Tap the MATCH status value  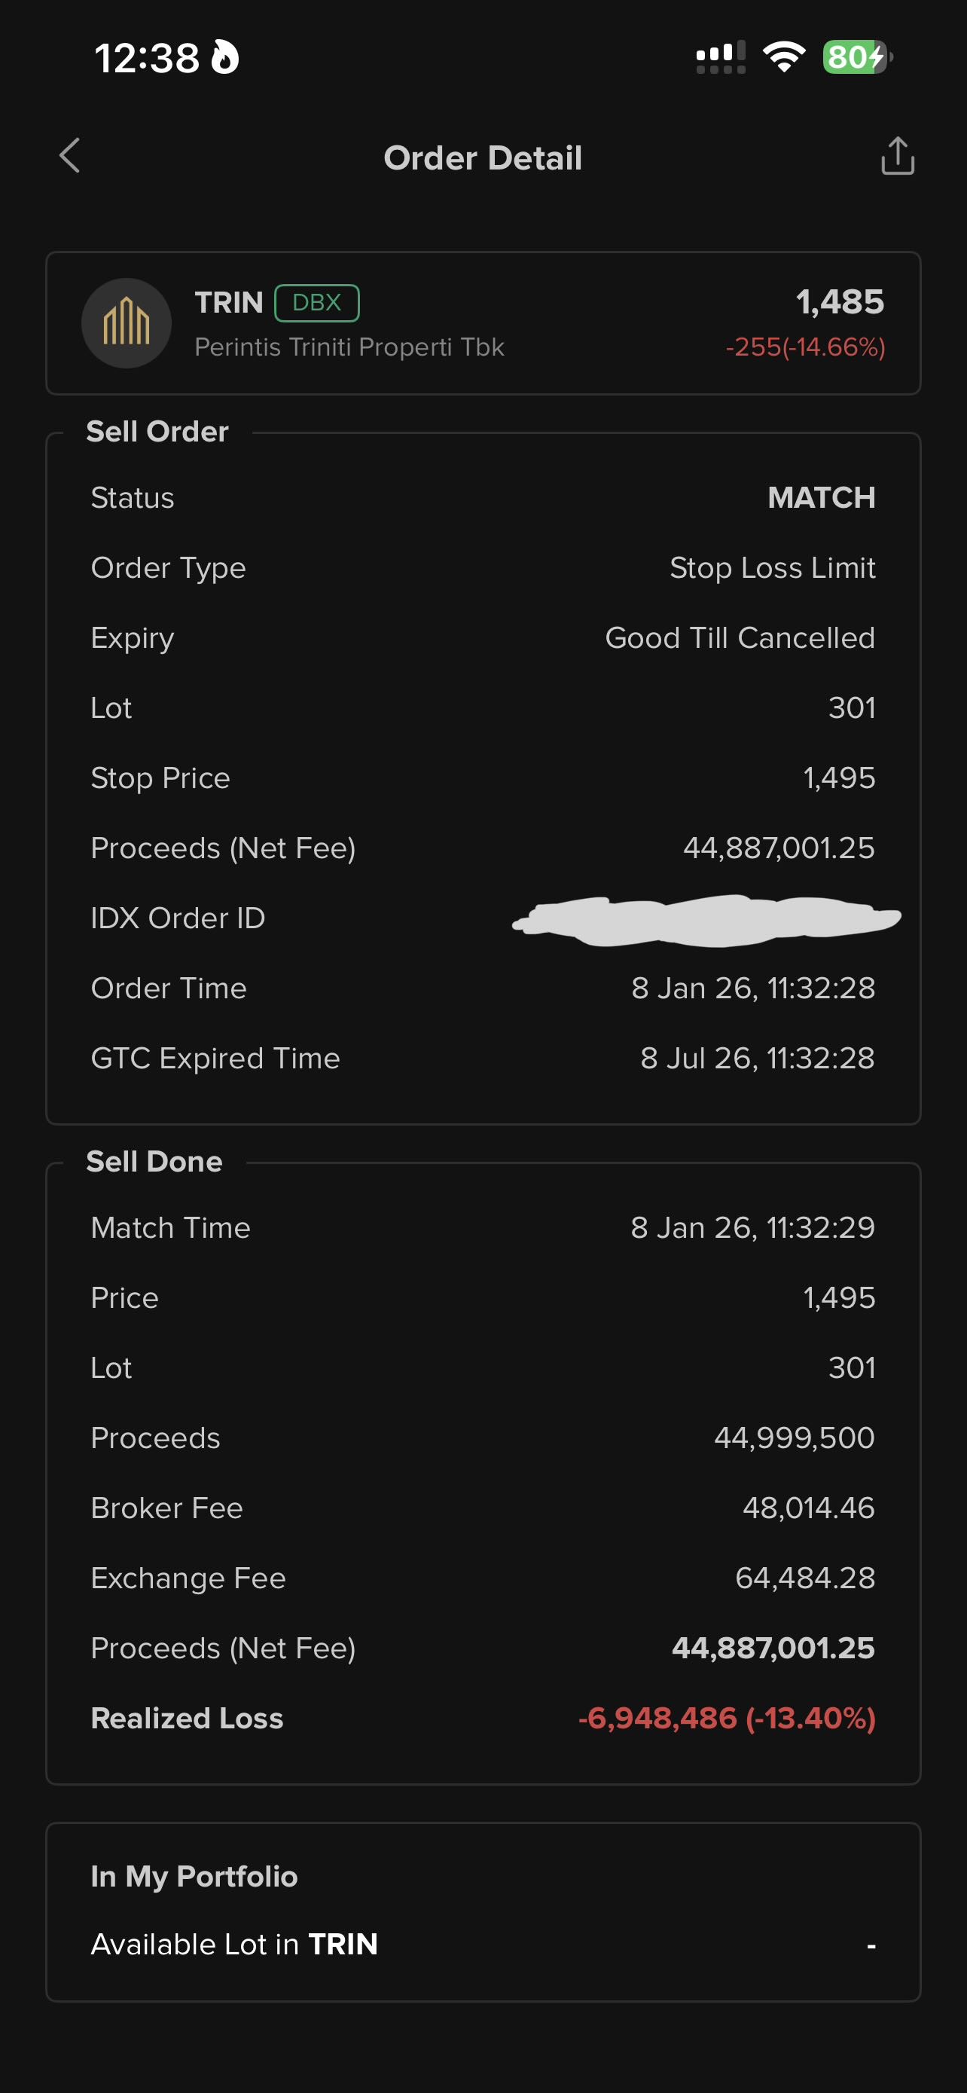coord(821,497)
